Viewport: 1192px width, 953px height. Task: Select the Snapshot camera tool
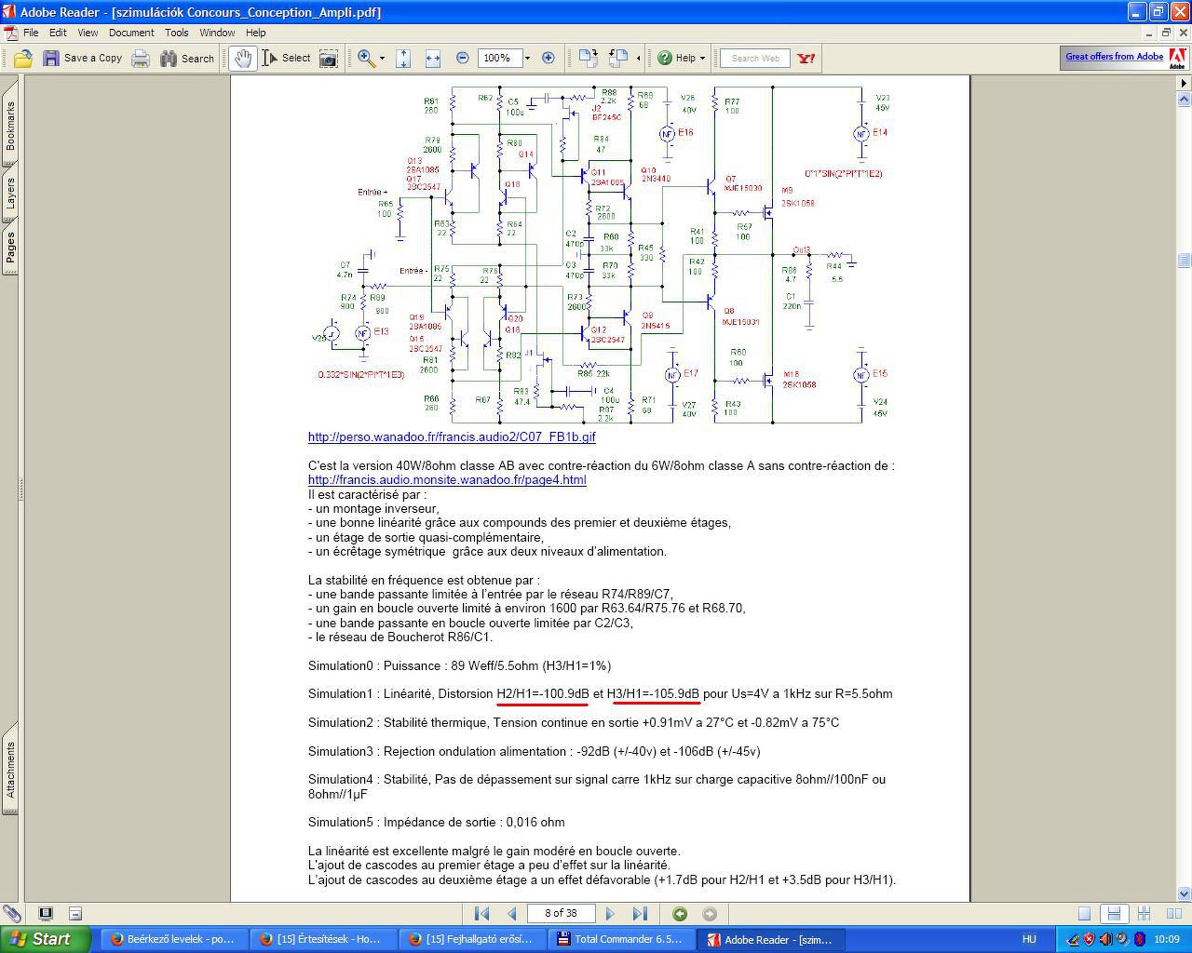329,58
